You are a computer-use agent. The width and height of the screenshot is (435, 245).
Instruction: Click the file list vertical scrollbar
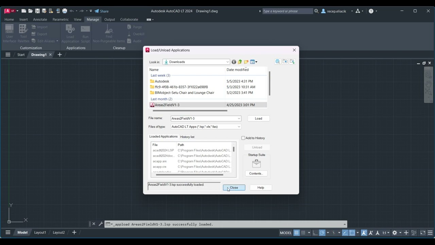point(269,83)
